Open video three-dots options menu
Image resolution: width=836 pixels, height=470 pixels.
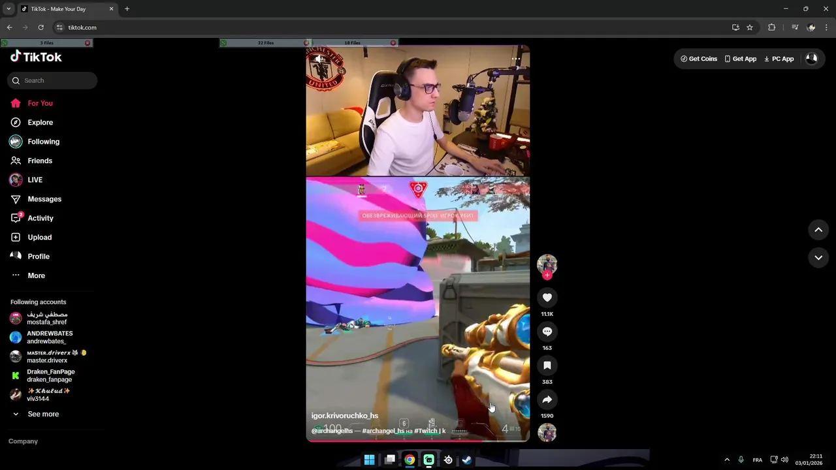(x=516, y=59)
